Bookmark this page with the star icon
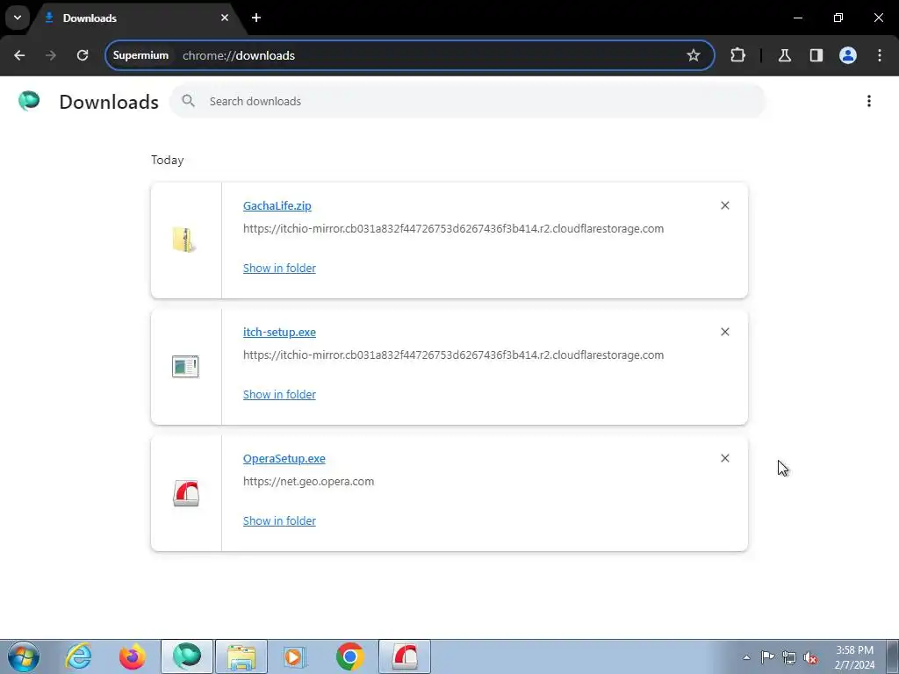The image size is (899, 674). pos(694,55)
